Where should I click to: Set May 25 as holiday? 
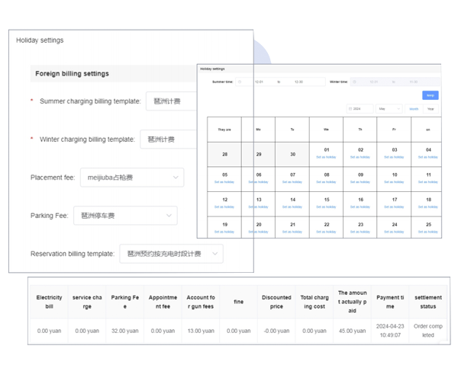click(x=428, y=232)
